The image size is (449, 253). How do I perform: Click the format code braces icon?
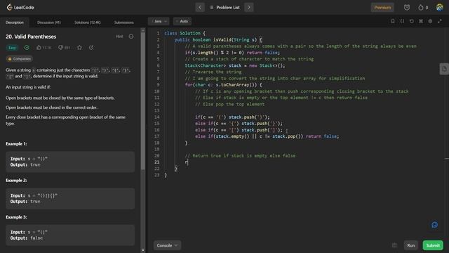tap(402, 21)
